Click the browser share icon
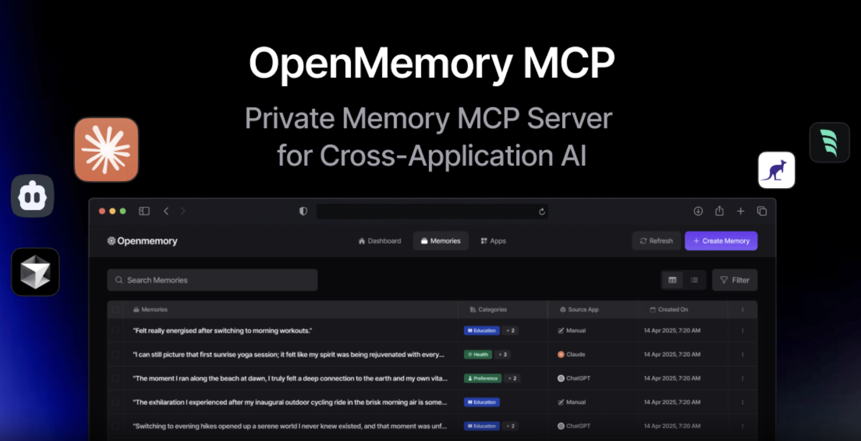 (x=719, y=211)
